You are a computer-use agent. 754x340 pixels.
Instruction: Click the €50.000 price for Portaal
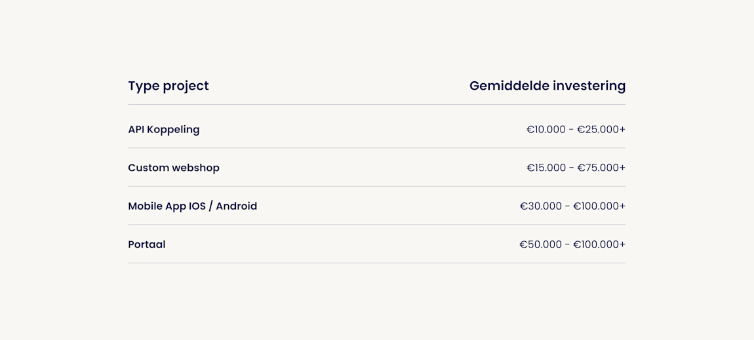point(540,244)
